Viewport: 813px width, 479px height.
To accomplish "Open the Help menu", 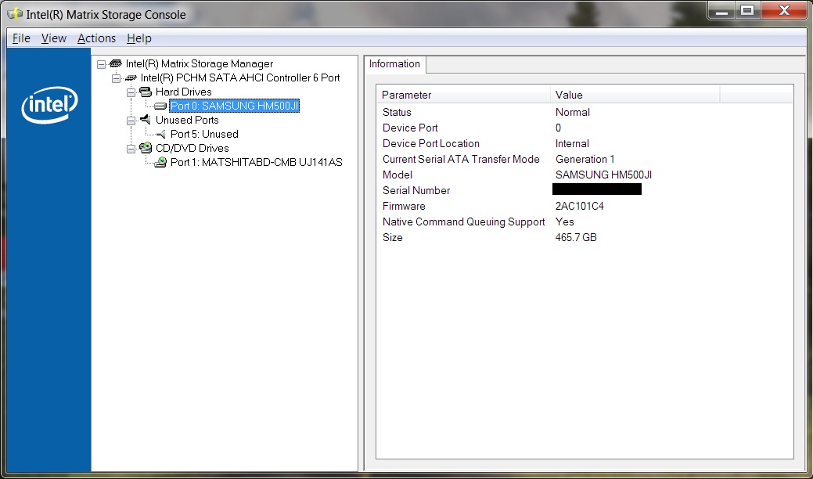I will point(139,38).
